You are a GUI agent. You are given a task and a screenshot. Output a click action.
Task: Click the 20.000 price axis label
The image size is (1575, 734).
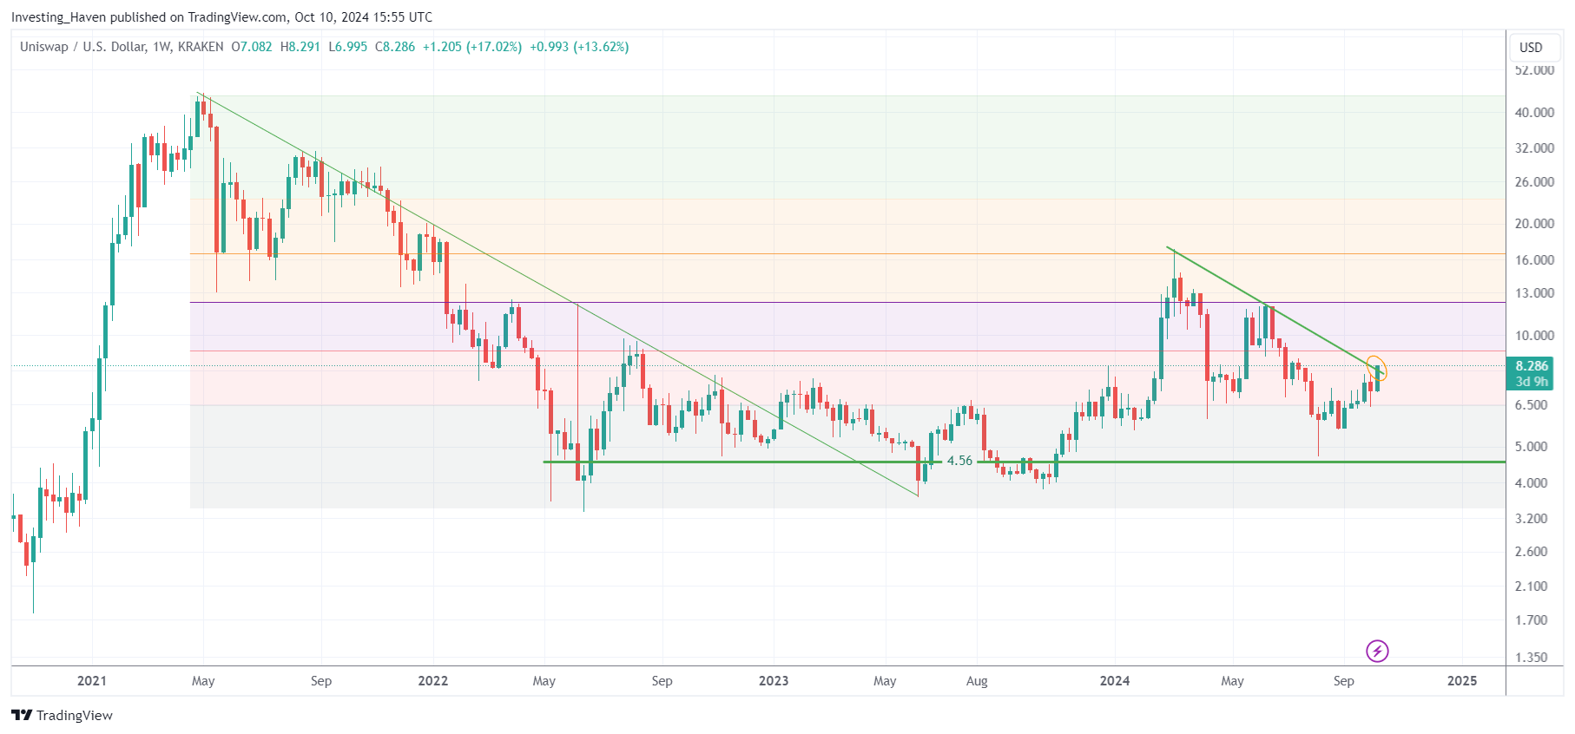1534,223
